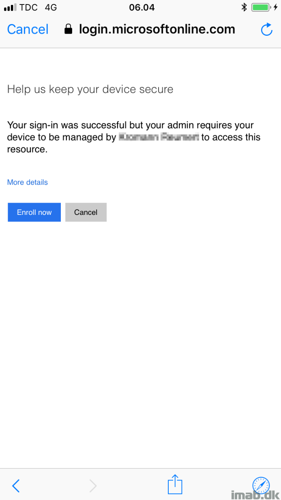This screenshot has height=500, width=281.
Task: Tap the blurred organization name text
Action: pos(159,137)
